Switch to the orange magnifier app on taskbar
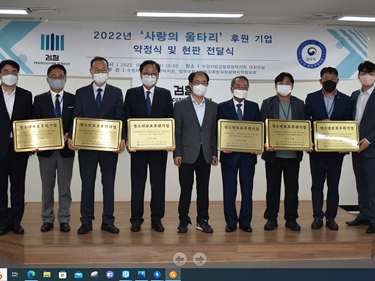 [173, 274]
